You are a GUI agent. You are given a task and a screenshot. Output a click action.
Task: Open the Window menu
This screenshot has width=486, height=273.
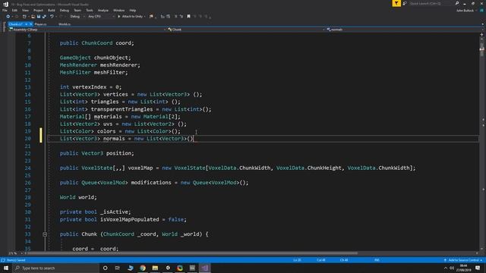point(118,10)
